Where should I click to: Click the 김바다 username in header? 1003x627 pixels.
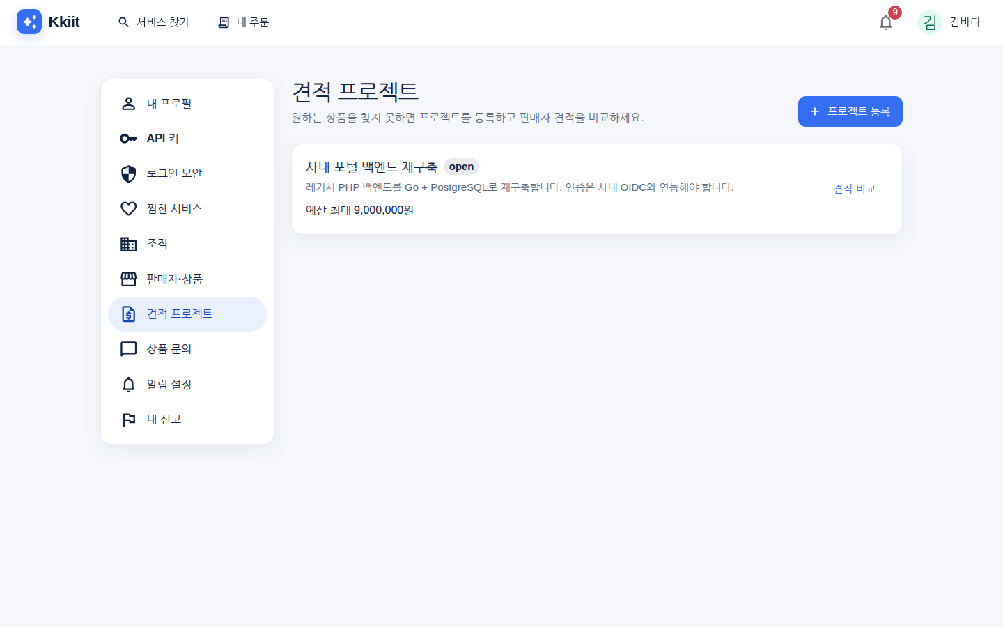[965, 22]
